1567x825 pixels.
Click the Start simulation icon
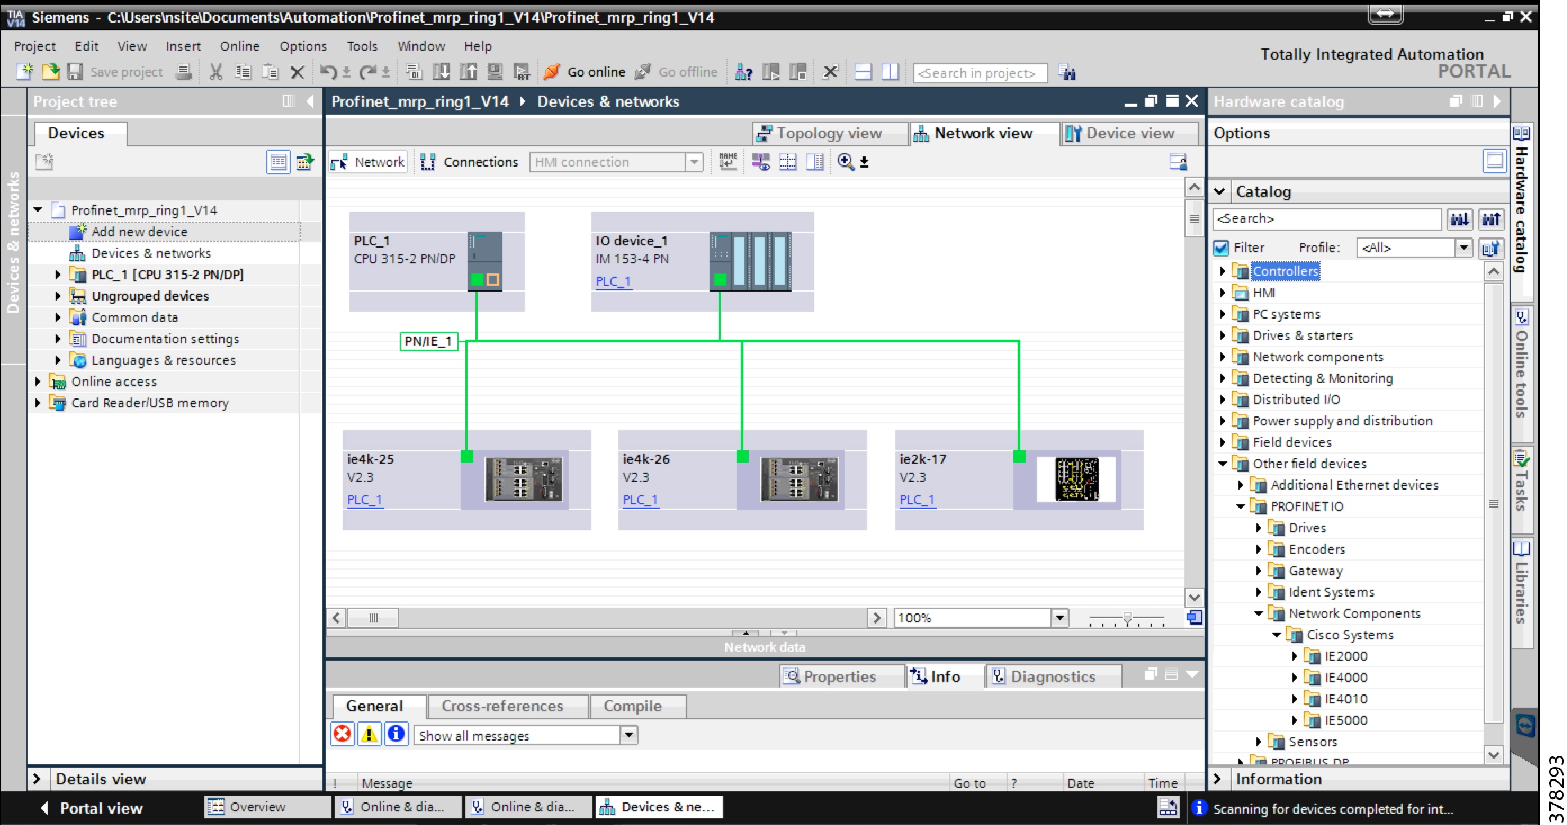pos(495,72)
